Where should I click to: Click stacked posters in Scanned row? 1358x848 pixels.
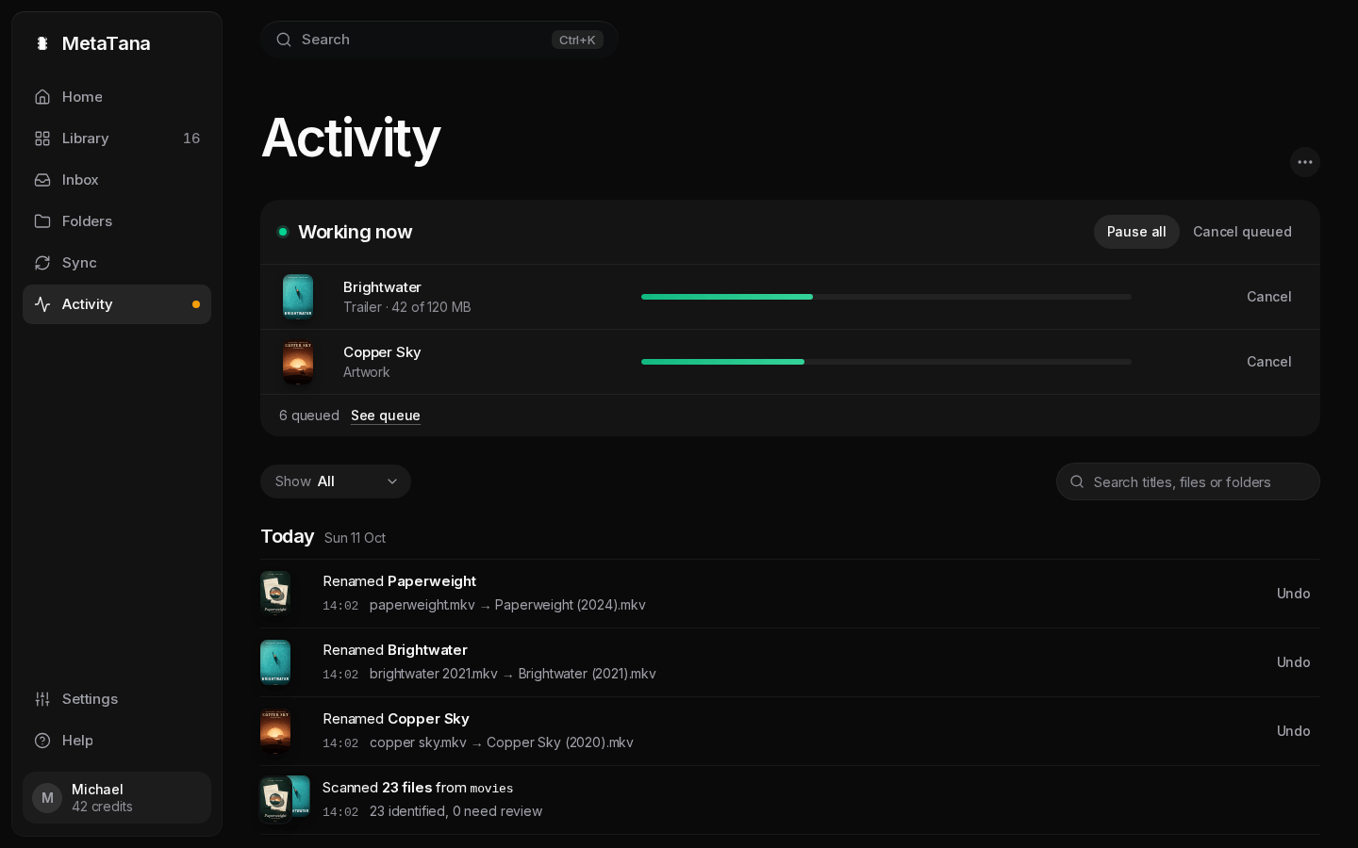(x=285, y=799)
